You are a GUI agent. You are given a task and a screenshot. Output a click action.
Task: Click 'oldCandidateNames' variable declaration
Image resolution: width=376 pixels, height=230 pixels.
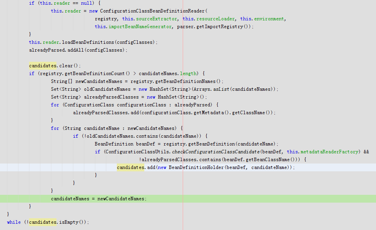[x=107, y=89]
